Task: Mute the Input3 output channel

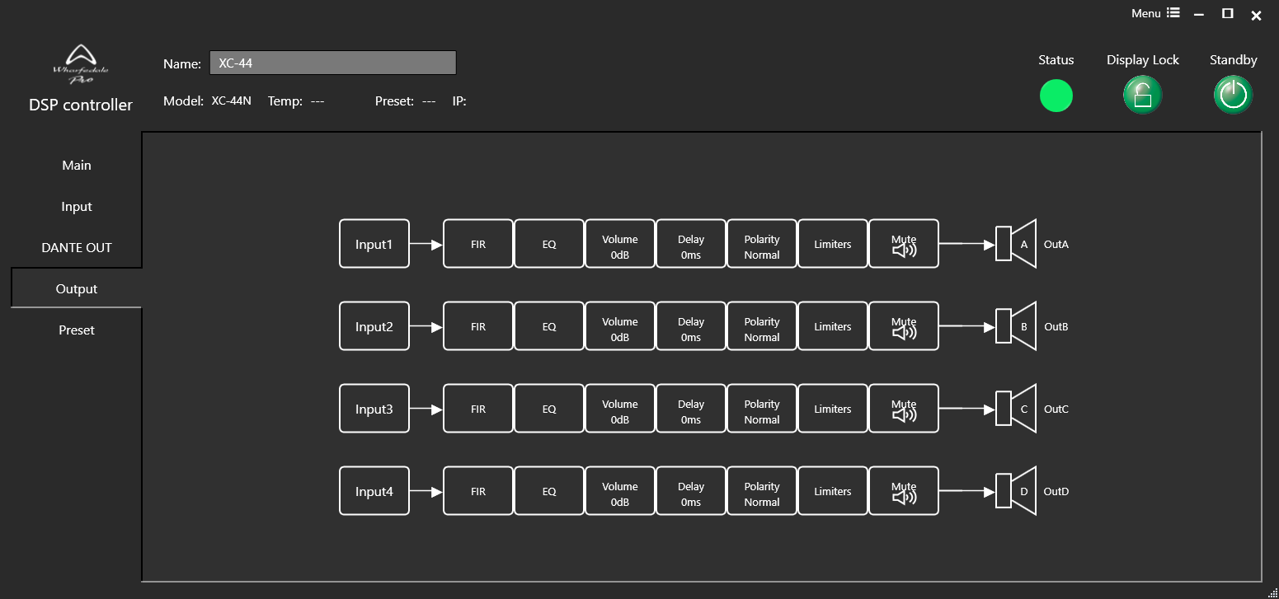Action: coord(904,409)
